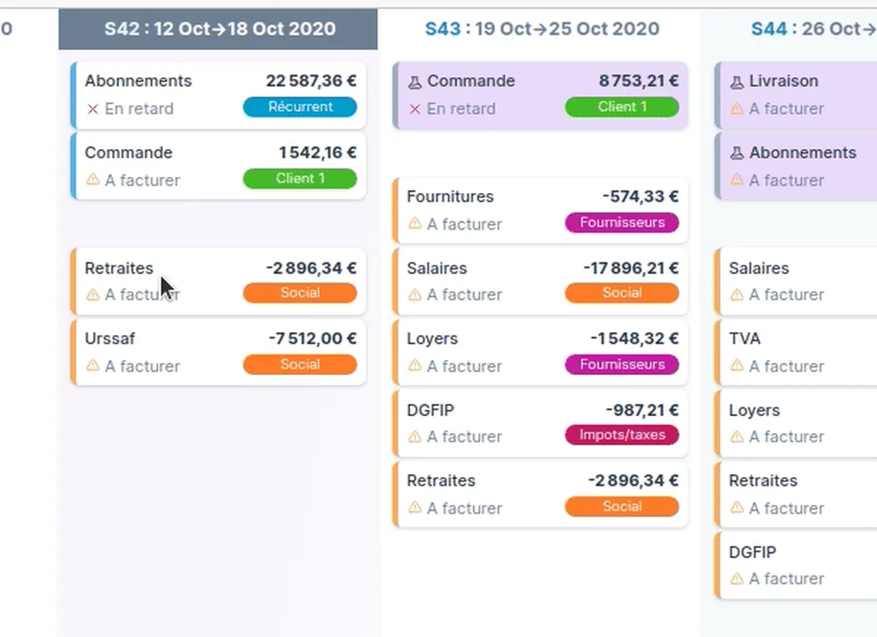Image resolution: width=877 pixels, height=637 pixels.
Task: Click the warning icon on S43 DGFIP card
Action: click(x=415, y=437)
